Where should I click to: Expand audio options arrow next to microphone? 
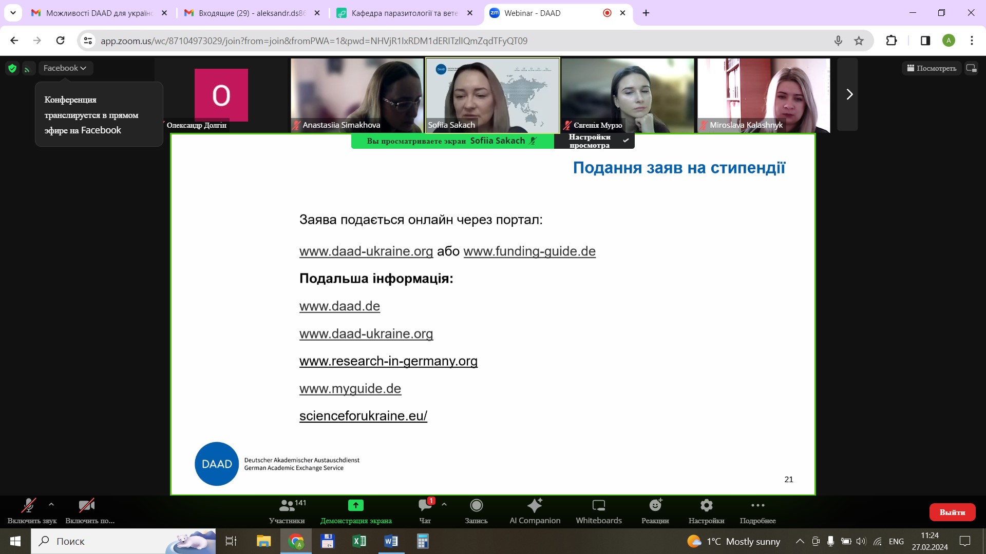(51, 505)
